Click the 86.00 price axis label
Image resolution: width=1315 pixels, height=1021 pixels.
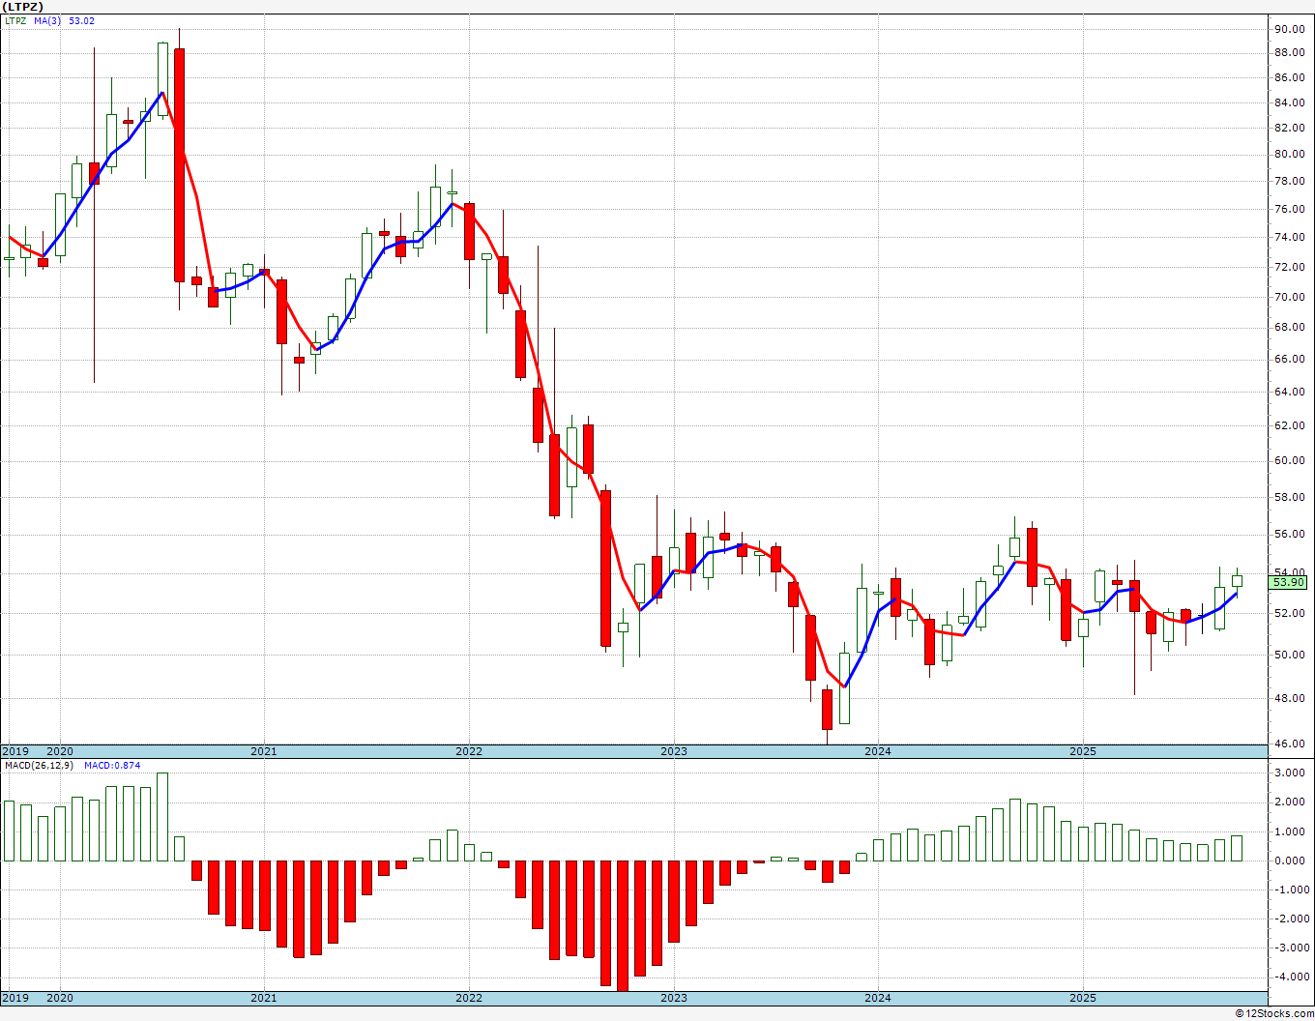click(1289, 78)
